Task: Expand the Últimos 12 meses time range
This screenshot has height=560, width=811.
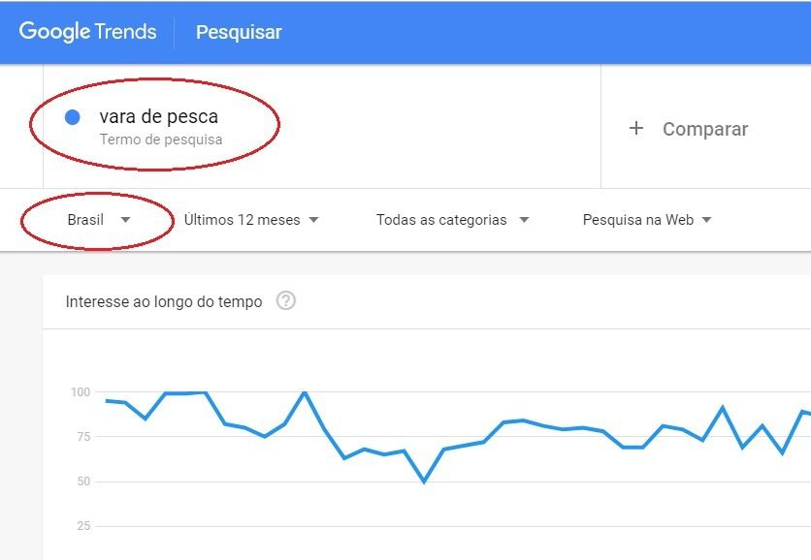Action: tap(251, 220)
